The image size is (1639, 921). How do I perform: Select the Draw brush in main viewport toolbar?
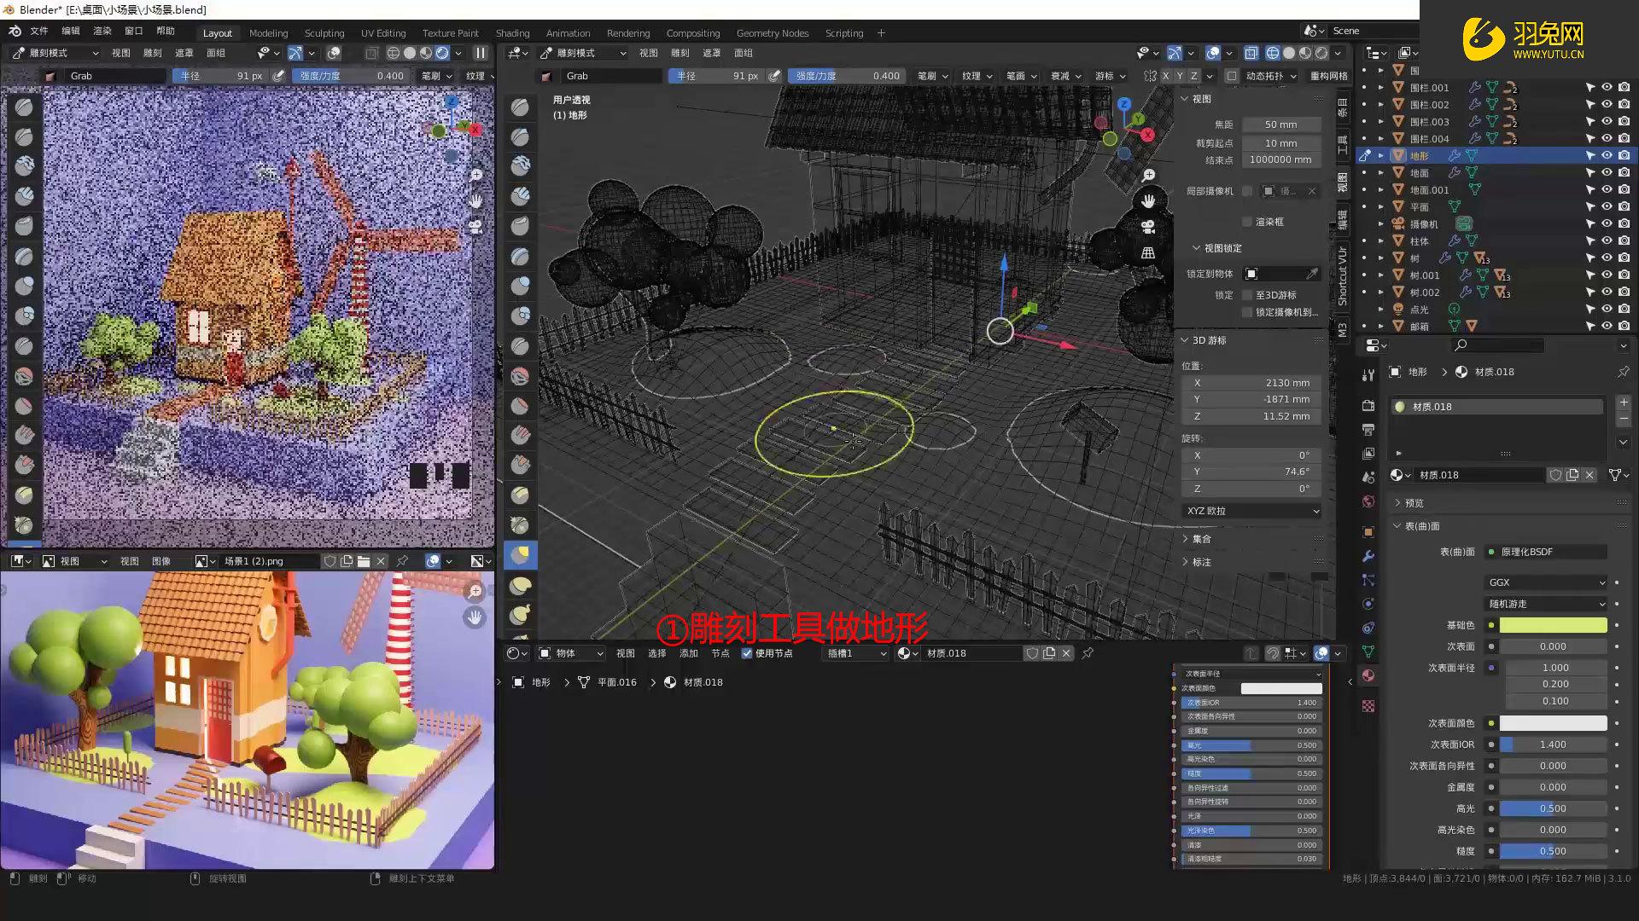click(x=520, y=107)
